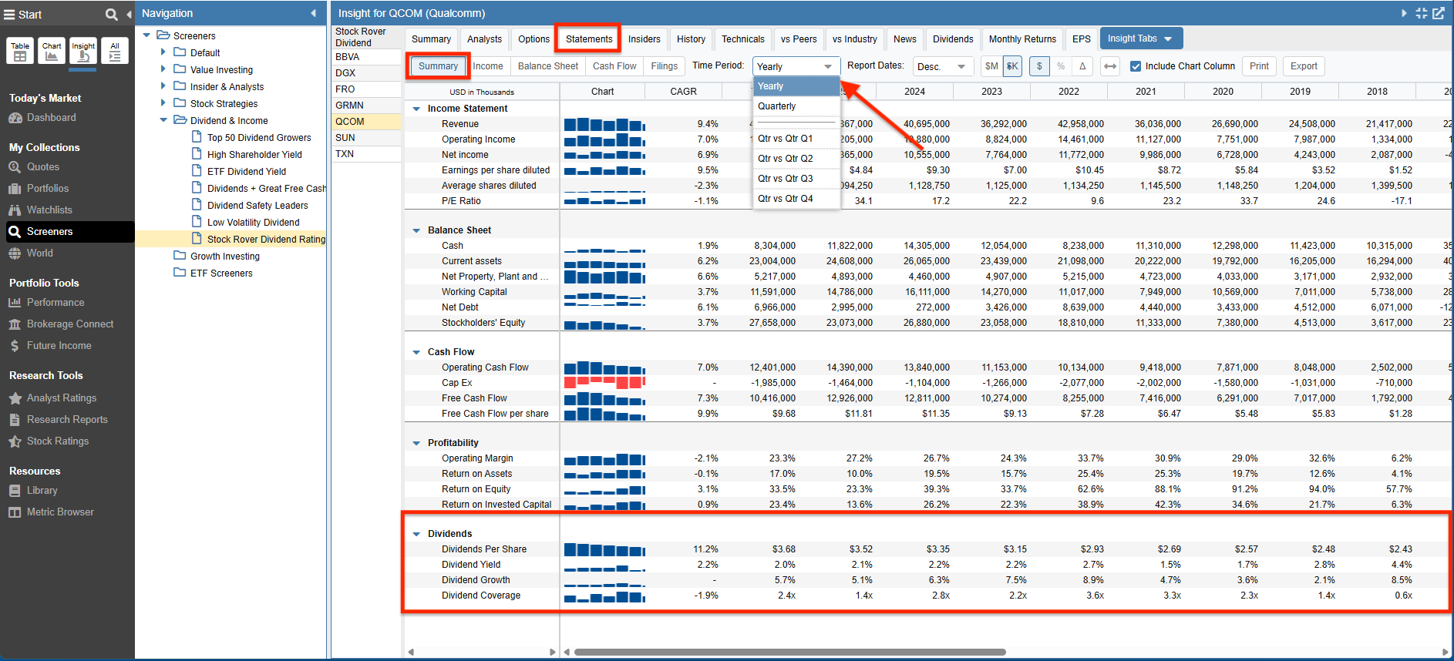The width and height of the screenshot is (1454, 661).
Task: Collapse the Dividends section
Action: pos(416,534)
